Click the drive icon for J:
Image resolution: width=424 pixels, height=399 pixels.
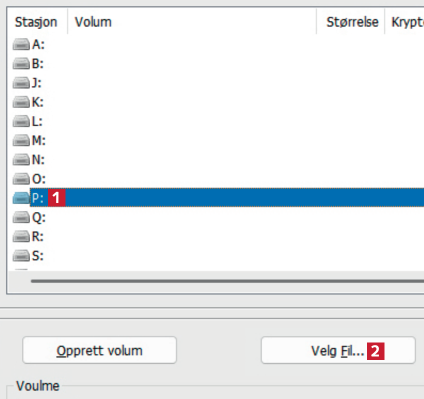pyautogui.click(x=21, y=83)
